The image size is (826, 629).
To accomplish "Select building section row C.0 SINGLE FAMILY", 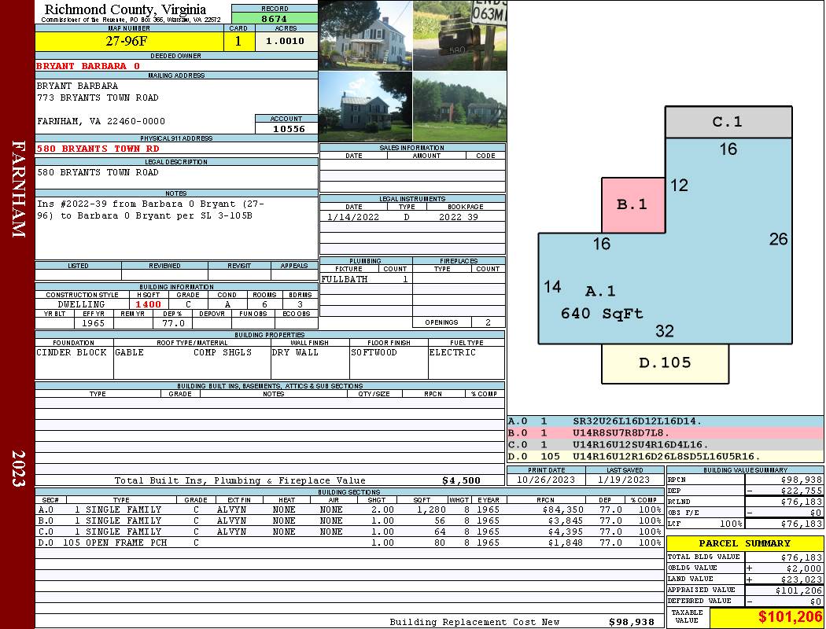I will point(348,532).
